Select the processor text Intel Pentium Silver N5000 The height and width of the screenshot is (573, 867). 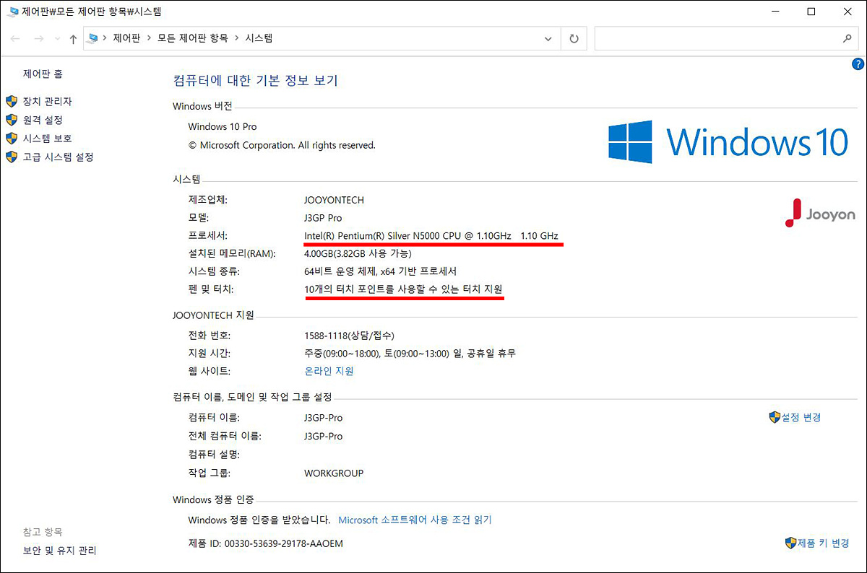pos(431,236)
